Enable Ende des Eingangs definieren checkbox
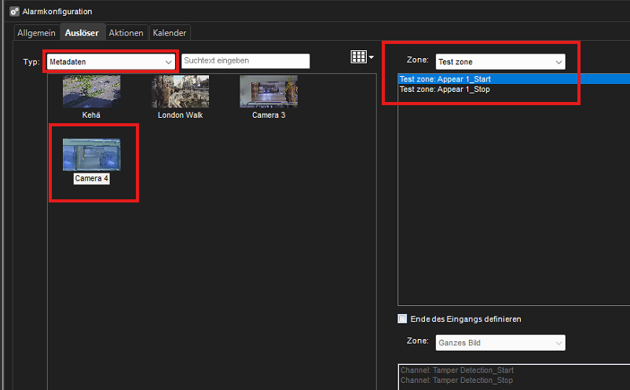The height and width of the screenshot is (390, 630). 402,319
